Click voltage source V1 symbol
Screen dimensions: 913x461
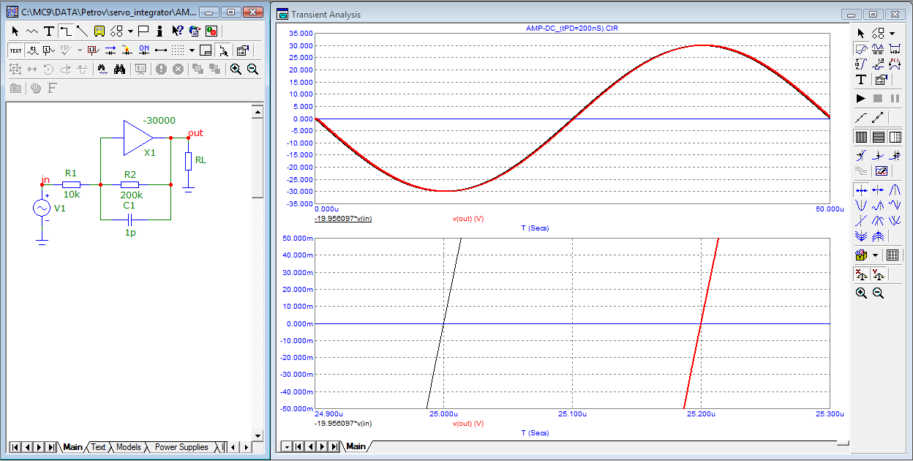pyautogui.click(x=42, y=209)
